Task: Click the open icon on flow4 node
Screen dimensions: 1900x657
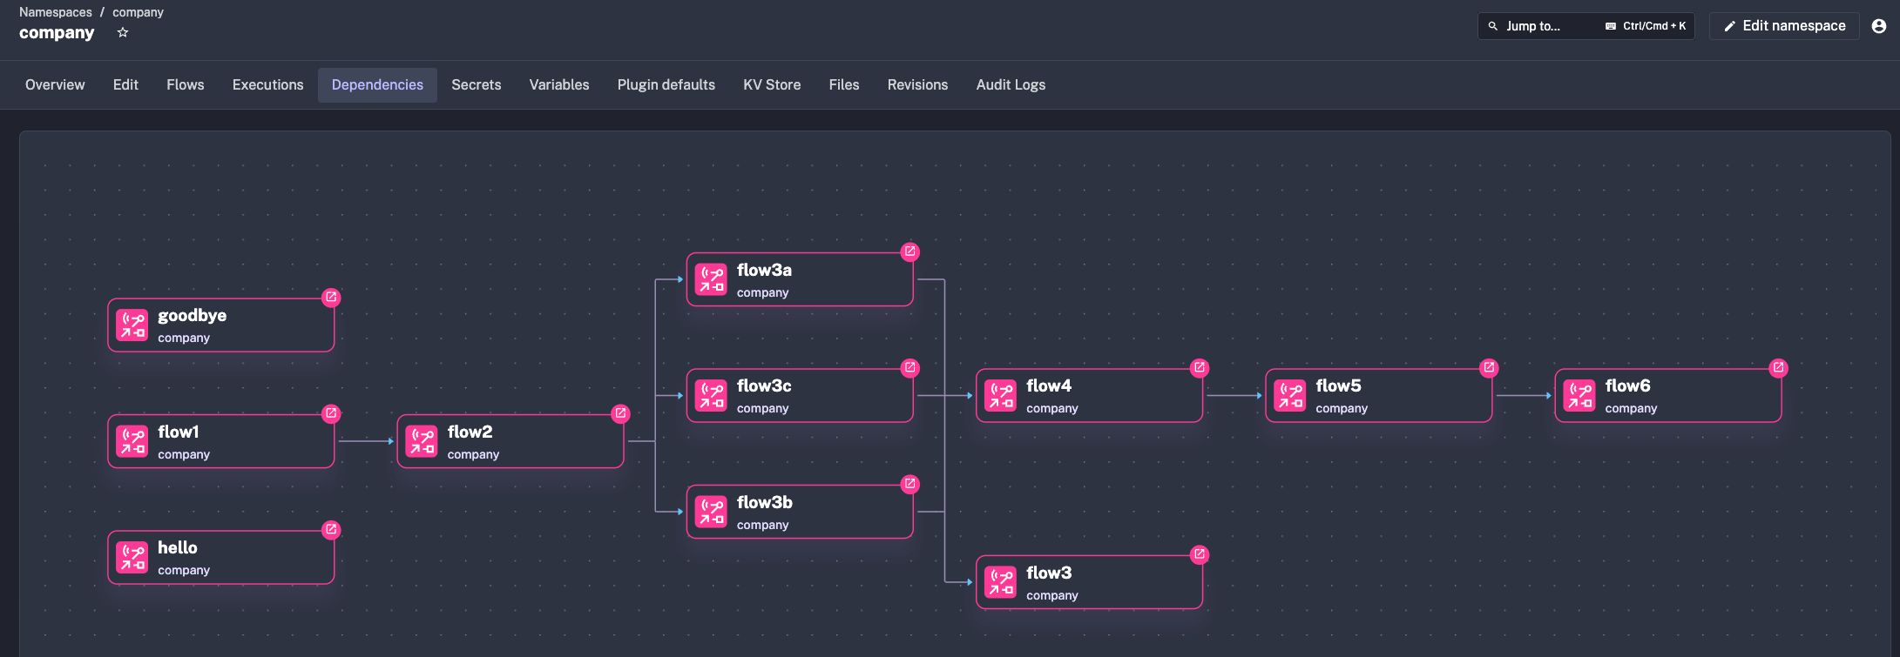Action: click(1199, 367)
